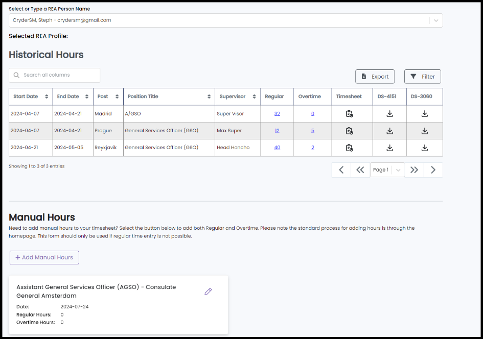This screenshot has width=483, height=339.
Task: Jump to first page double-chevron
Action: pos(360,170)
